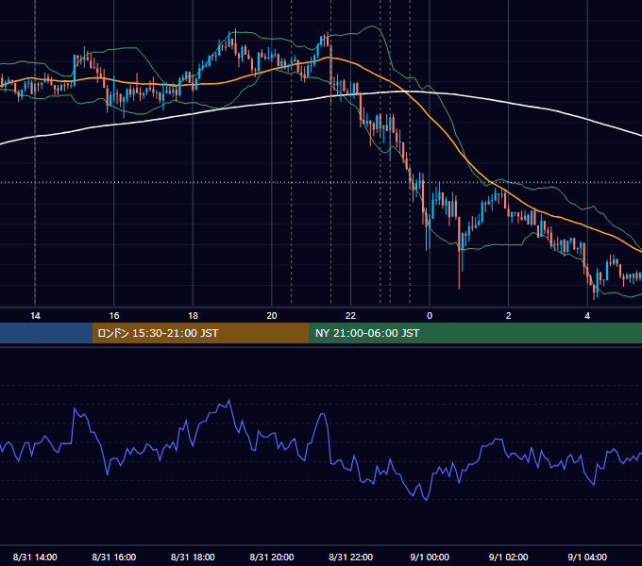Click the blue session bar before London
This screenshot has height=566, width=642.
click(46, 333)
